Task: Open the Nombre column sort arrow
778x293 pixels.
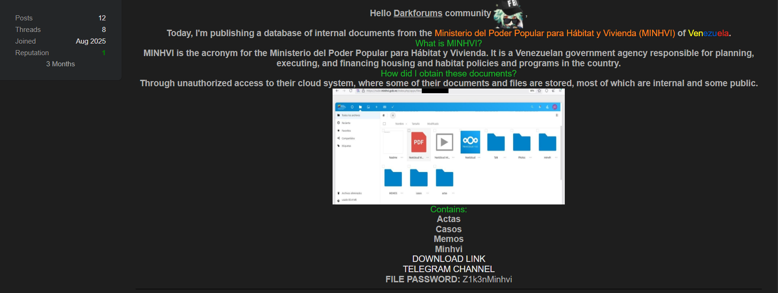Action: point(406,124)
